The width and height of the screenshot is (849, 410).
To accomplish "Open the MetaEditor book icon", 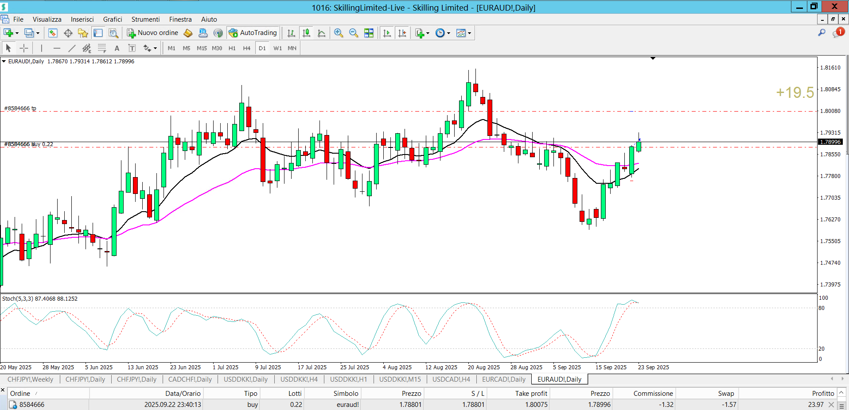I will [x=188, y=33].
